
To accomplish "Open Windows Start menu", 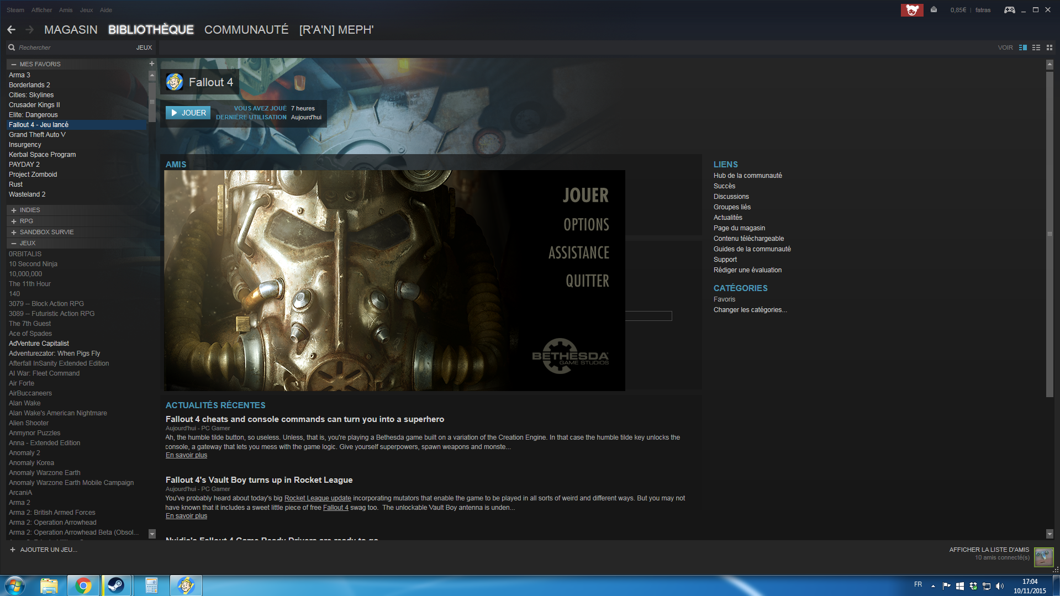I will (x=15, y=586).
